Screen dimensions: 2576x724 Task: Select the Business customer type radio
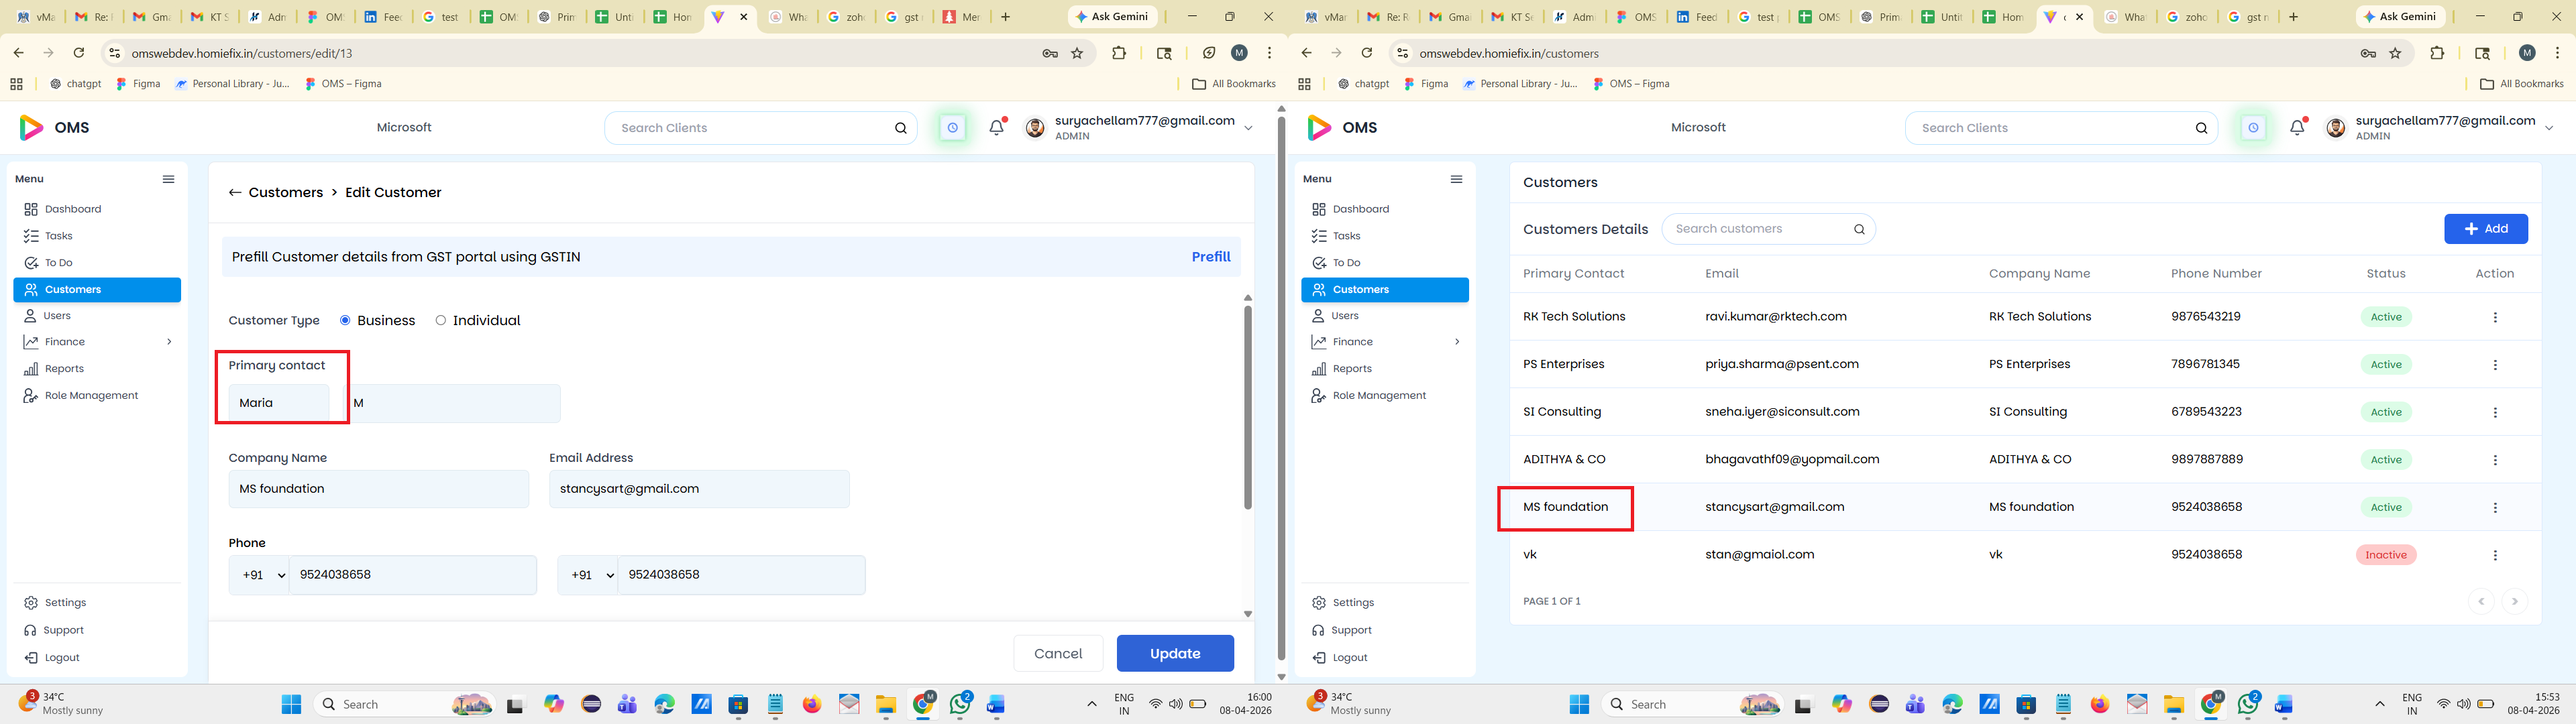tap(345, 321)
